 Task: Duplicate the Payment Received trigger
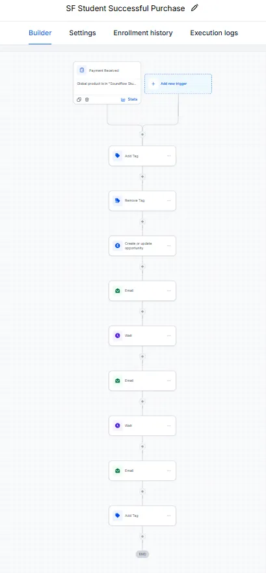point(79,99)
